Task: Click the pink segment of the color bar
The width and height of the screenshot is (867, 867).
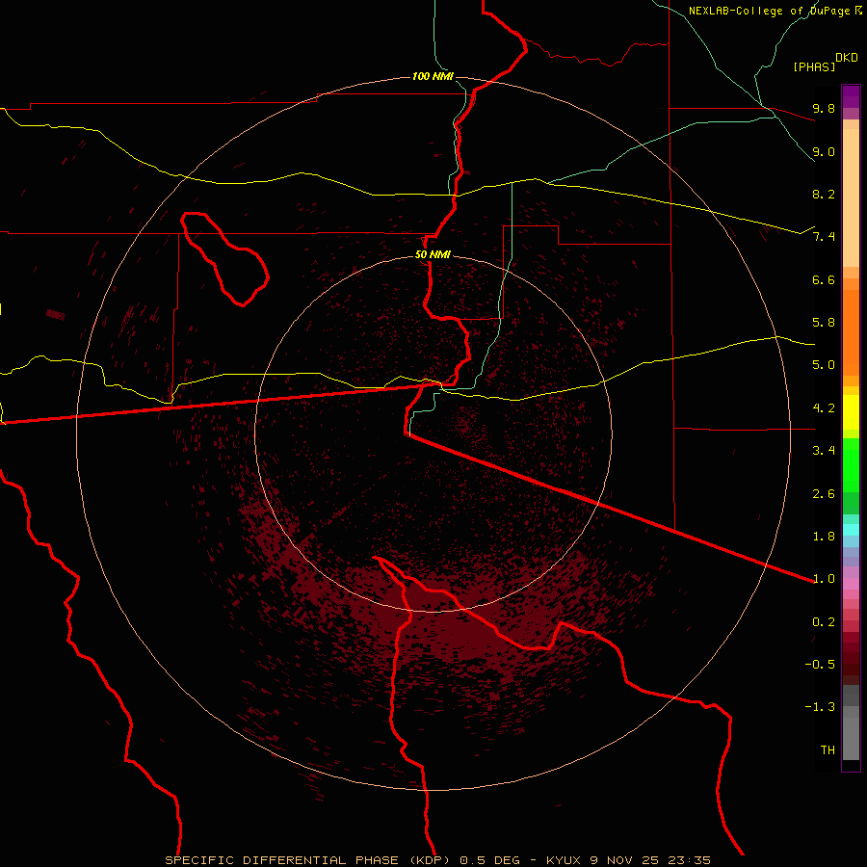Action: (x=851, y=584)
